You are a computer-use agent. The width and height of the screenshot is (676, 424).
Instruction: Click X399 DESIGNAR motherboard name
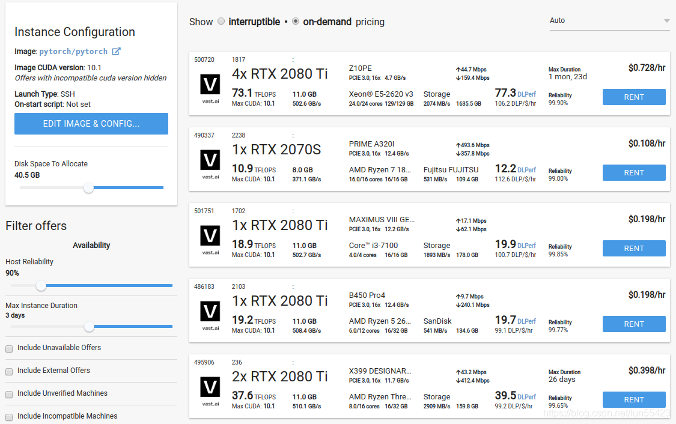tap(380, 371)
